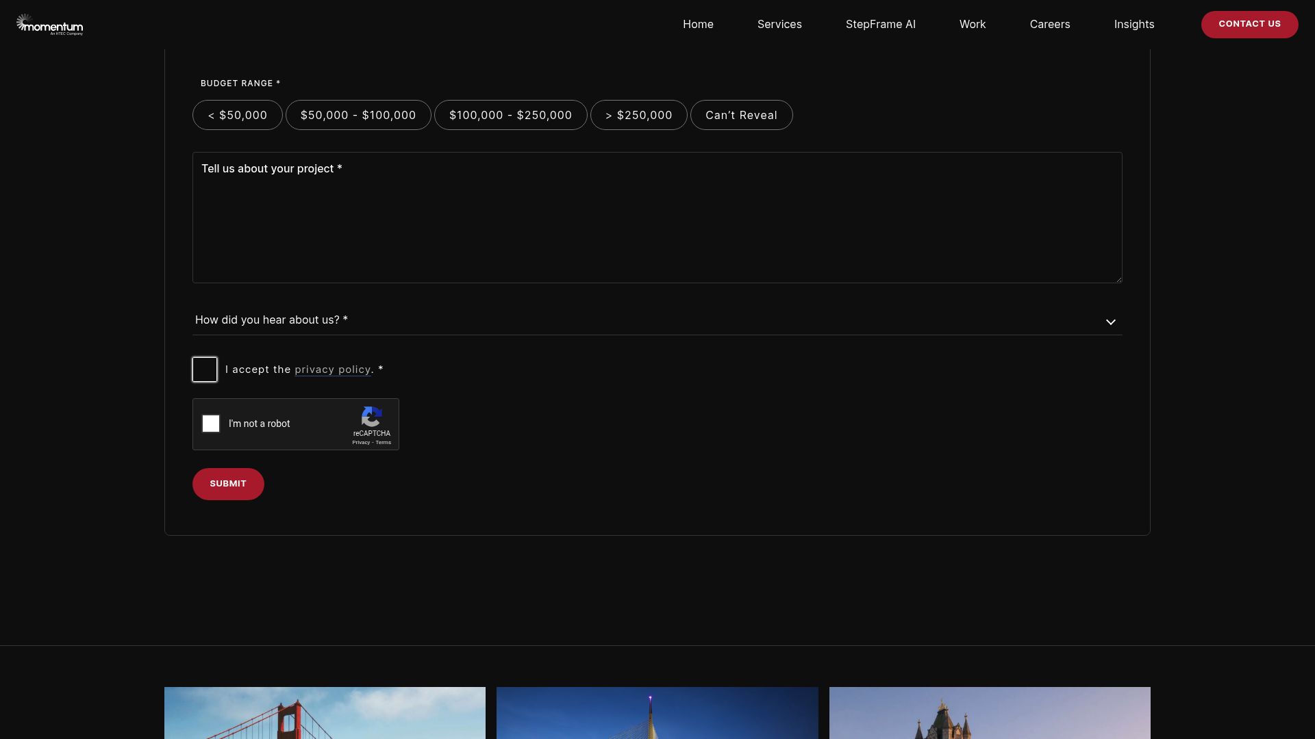1315x739 pixels.
Task: Check the privacy policy acceptance checkbox
Action: click(x=205, y=369)
